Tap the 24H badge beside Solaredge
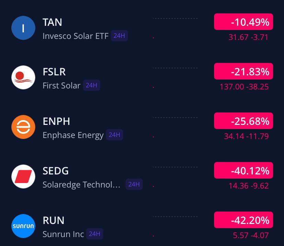 coord(134,184)
